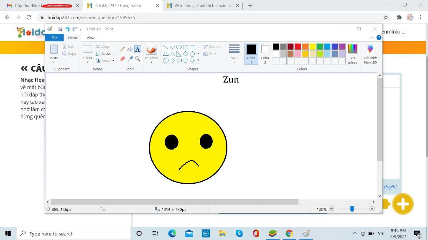Screen dimensions: 428x240
Task: Select the Pencil tool
Action: pos(122,49)
